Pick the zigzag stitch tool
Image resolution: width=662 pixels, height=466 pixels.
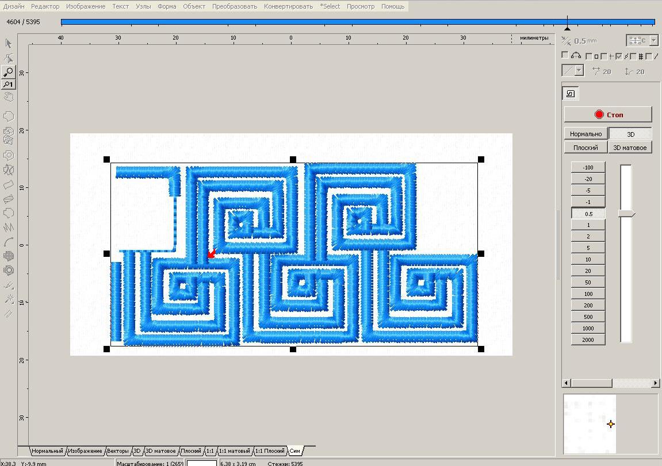[x=9, y=228]
